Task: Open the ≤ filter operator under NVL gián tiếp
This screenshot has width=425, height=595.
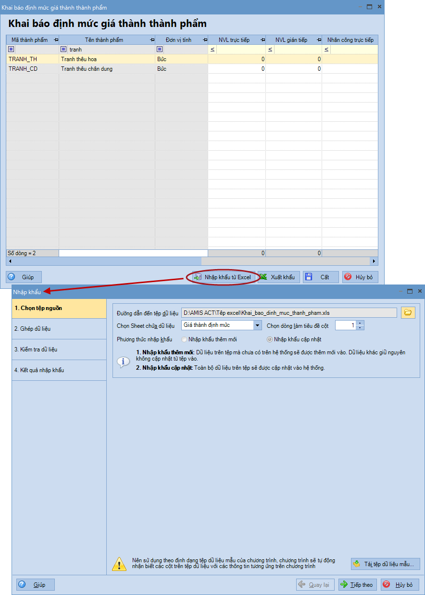Action: pyautogui.click(x=270, y=50)
